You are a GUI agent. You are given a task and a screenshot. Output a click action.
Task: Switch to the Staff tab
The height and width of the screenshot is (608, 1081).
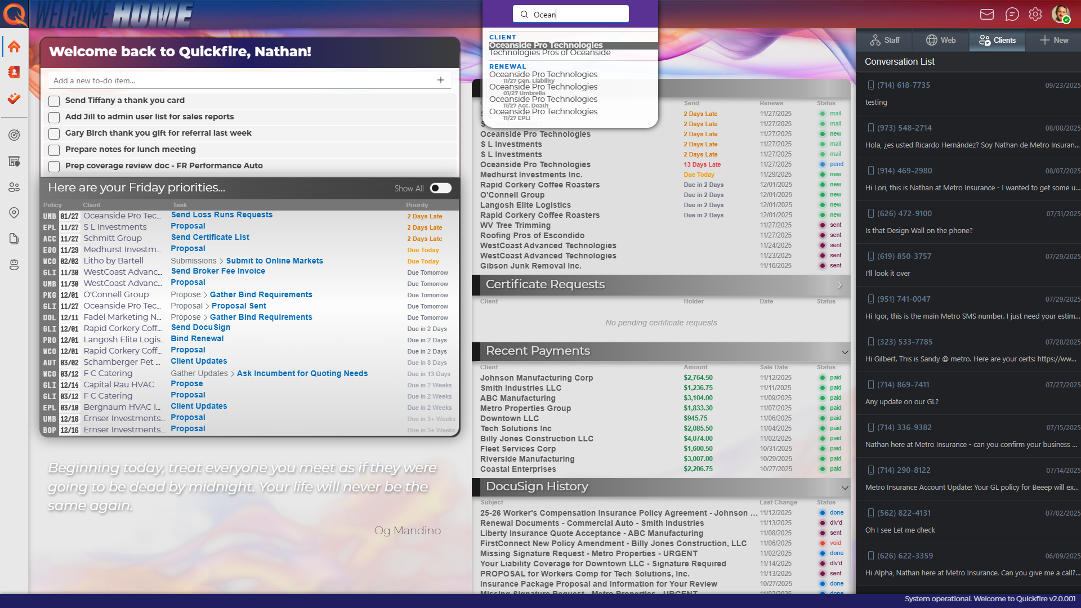(885, 40)
